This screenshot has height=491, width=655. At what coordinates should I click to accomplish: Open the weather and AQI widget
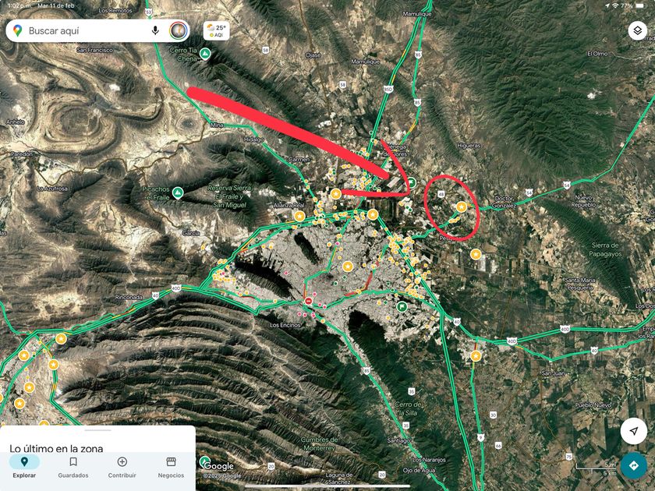[x=216, y=31]
